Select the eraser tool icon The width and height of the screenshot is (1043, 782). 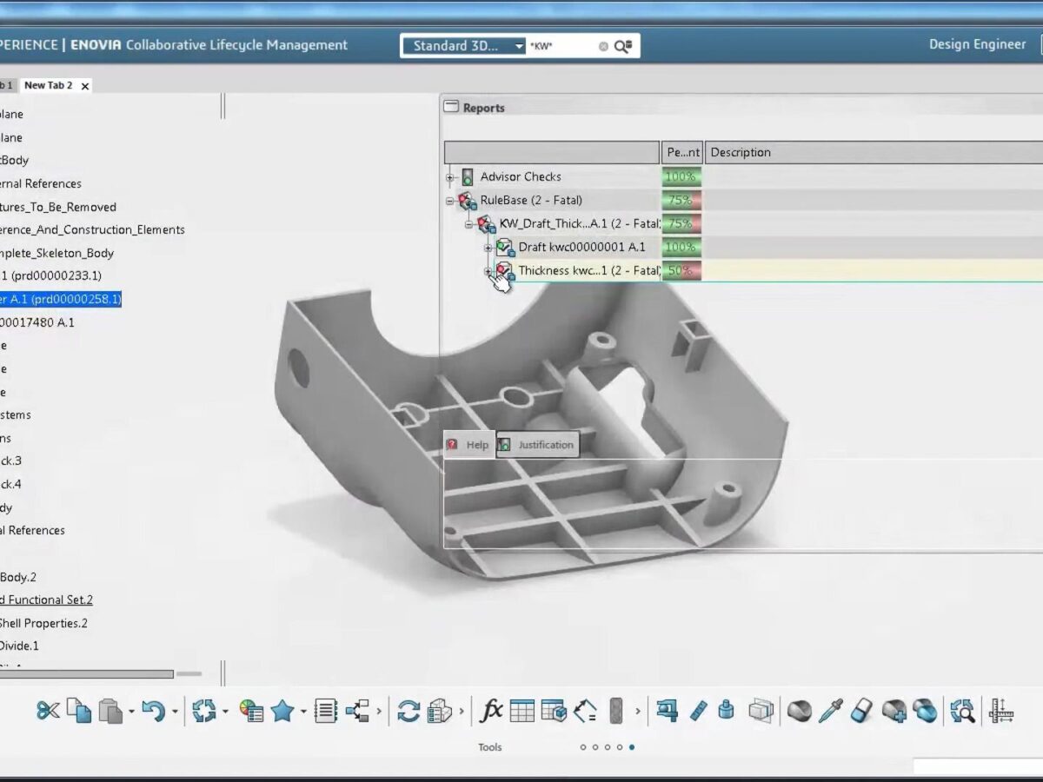point(860,711)
